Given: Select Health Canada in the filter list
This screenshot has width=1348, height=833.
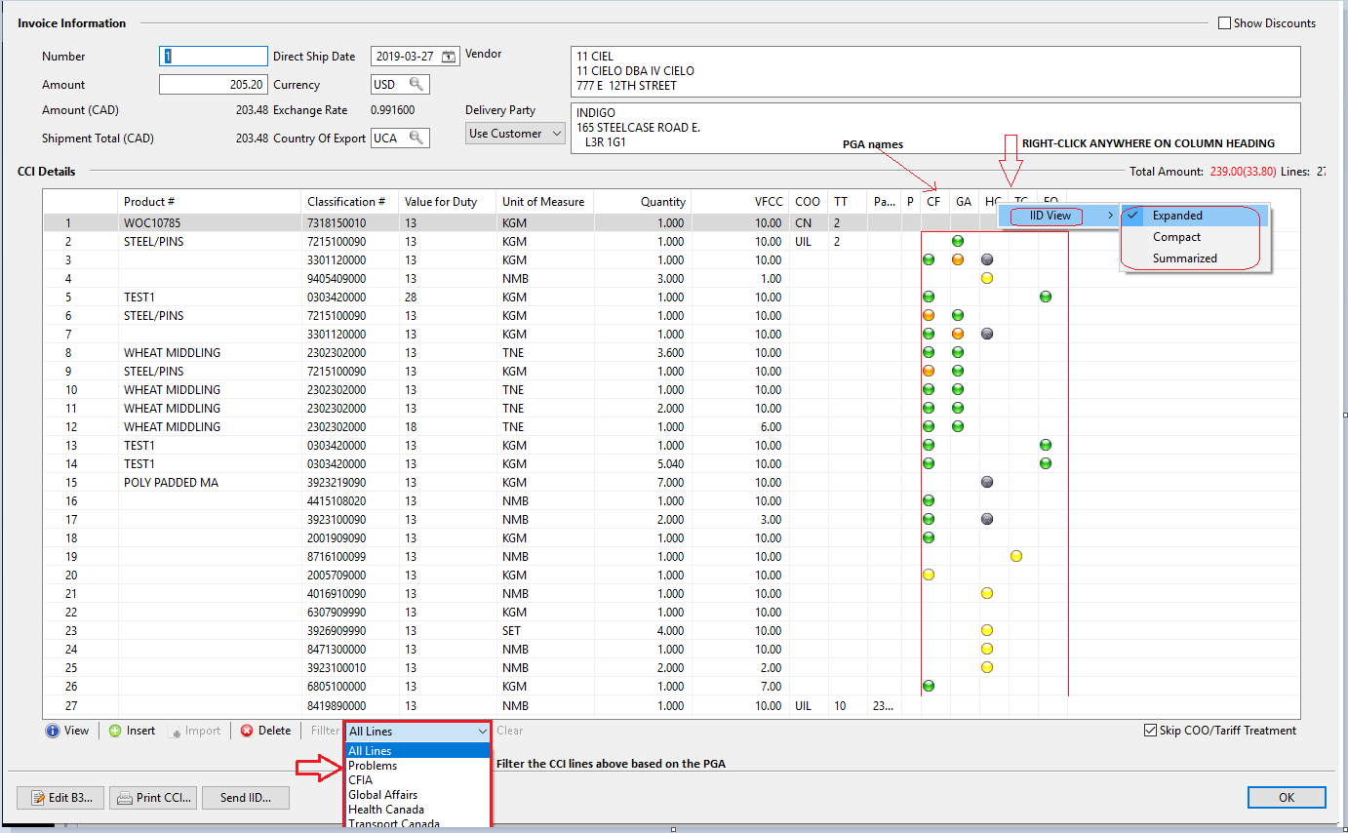Looking at the screenshot, I should [x=417, y=810].
